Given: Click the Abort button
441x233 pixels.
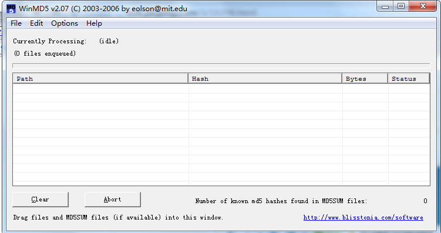Looking at the screenshot, I should click(x=113, y=200).
